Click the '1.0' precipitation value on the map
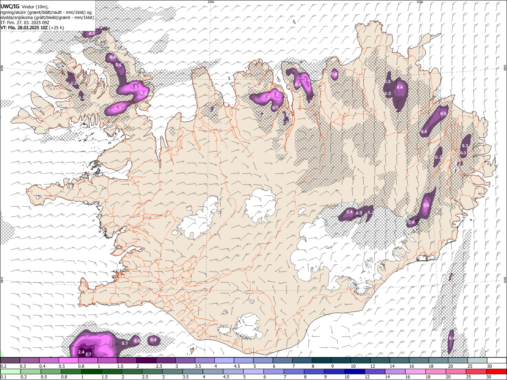 (144, 94)
